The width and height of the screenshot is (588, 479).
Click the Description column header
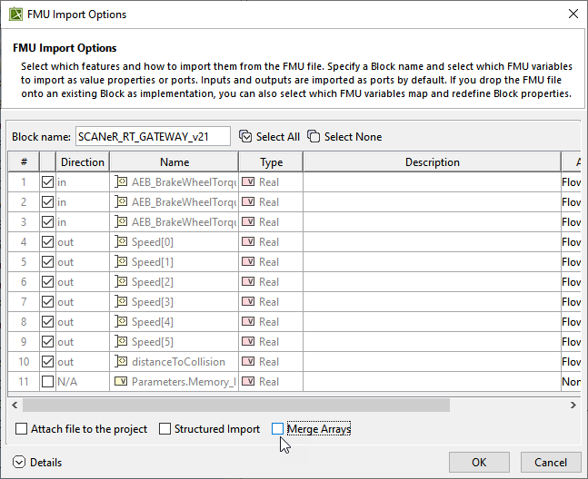coord(432,162)
